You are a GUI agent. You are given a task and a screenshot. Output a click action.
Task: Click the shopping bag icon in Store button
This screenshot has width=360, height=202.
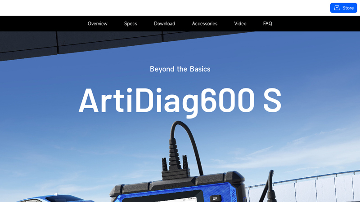tap(337, 8)
